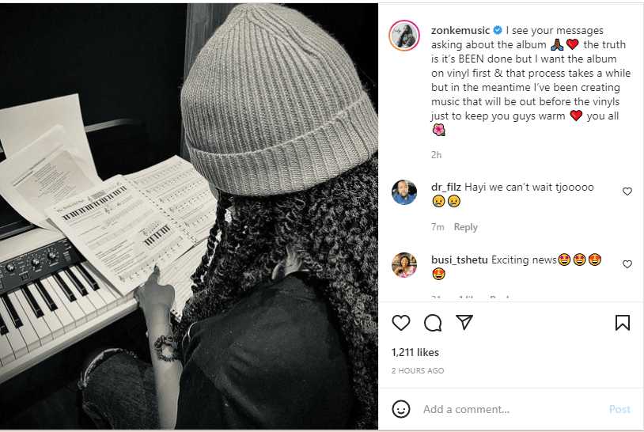This screenshot has height=432, width=644.
Task: View the 1,211 likes list
Action: tap(415, 352)
